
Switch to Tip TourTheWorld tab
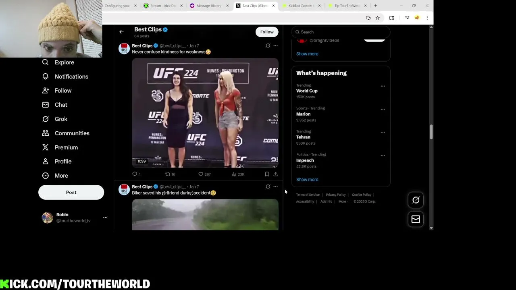coord(346,6)
